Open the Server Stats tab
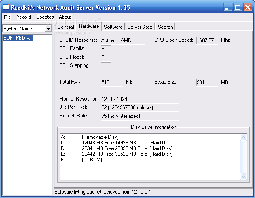 pos(140,27)
